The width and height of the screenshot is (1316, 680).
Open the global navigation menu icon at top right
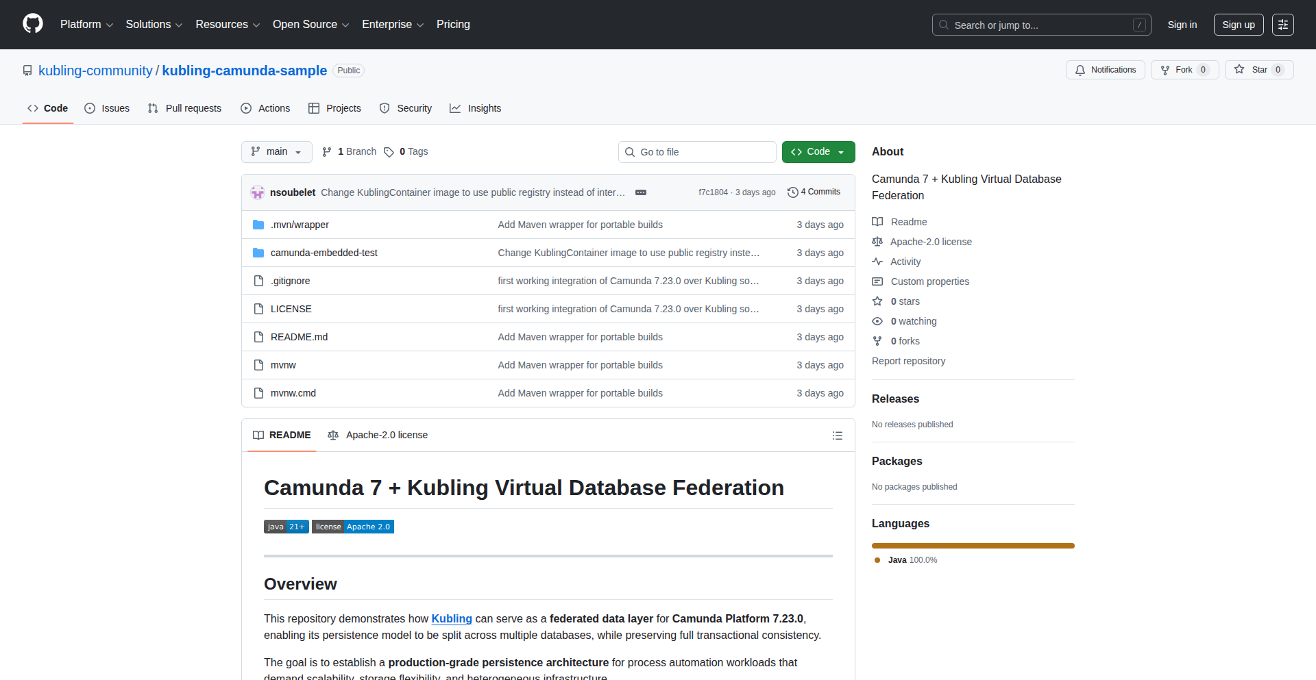click(1282, 25)
